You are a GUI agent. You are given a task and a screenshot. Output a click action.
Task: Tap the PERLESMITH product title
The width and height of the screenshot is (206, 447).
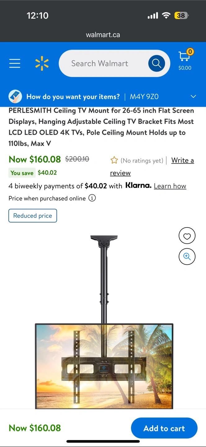[x=101, y=127]
